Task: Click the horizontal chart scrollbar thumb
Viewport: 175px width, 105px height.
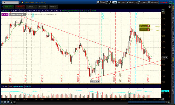Action: pos(147,102)
